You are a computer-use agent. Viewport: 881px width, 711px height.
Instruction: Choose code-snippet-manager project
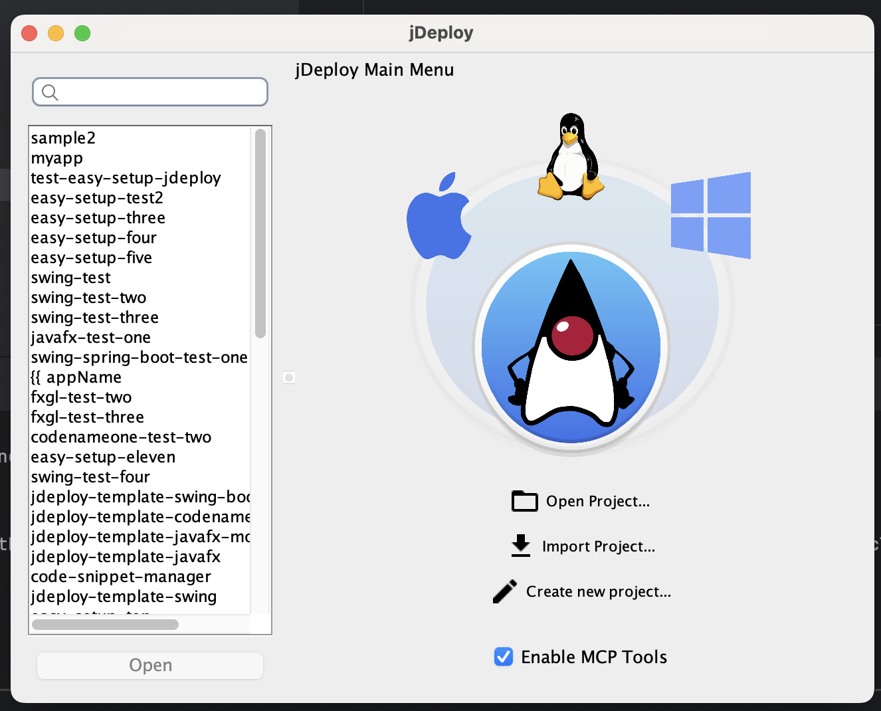pyautogui.click(x=140, y=577)
